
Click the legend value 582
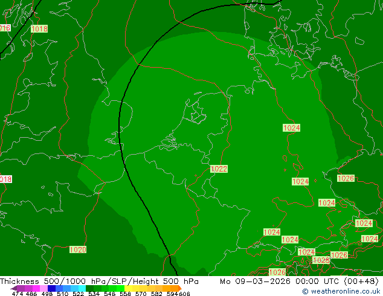point(156,294)
